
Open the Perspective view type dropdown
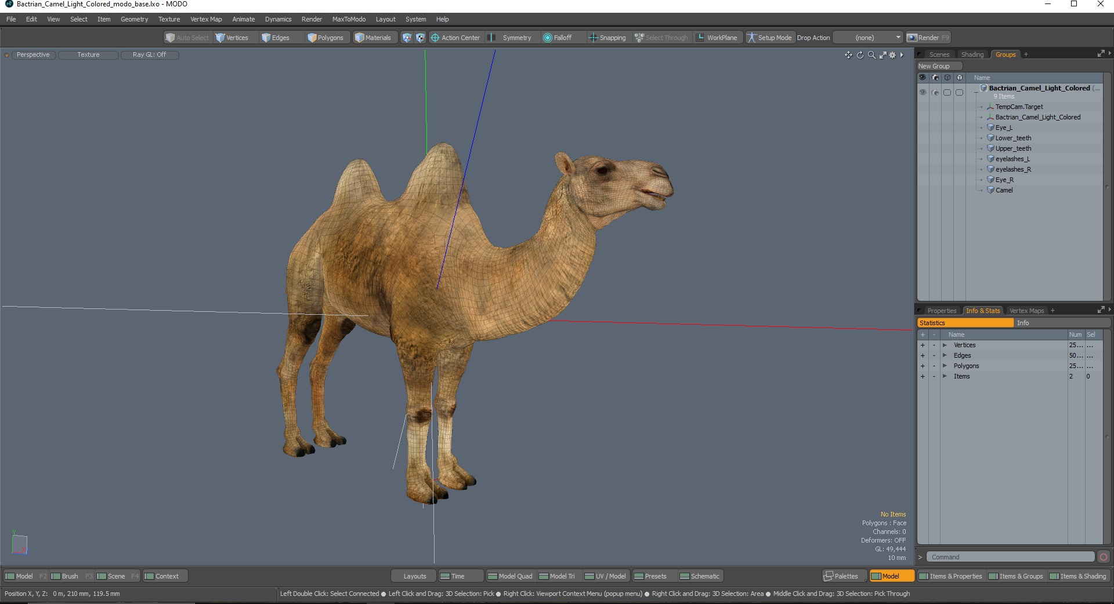pyautogui.click(x=33, y=54)
